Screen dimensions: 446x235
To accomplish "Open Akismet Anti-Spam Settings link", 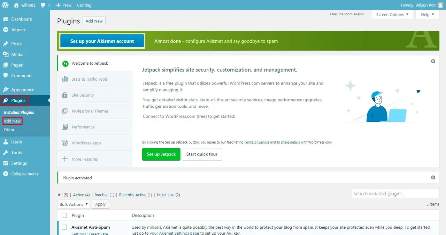I will tap(79, 234).
